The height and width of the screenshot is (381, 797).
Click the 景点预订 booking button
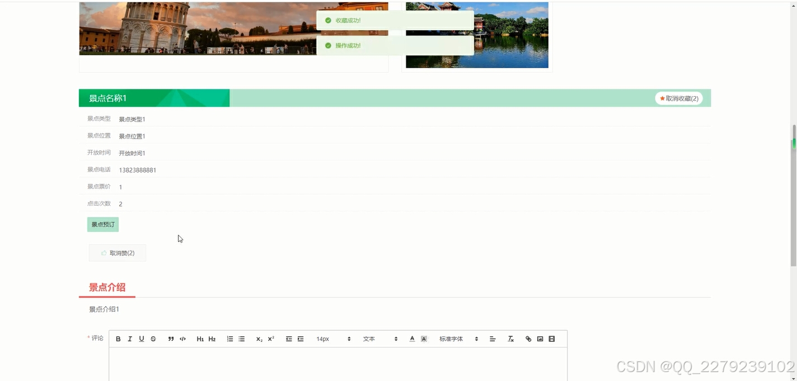tap(102, 224)
